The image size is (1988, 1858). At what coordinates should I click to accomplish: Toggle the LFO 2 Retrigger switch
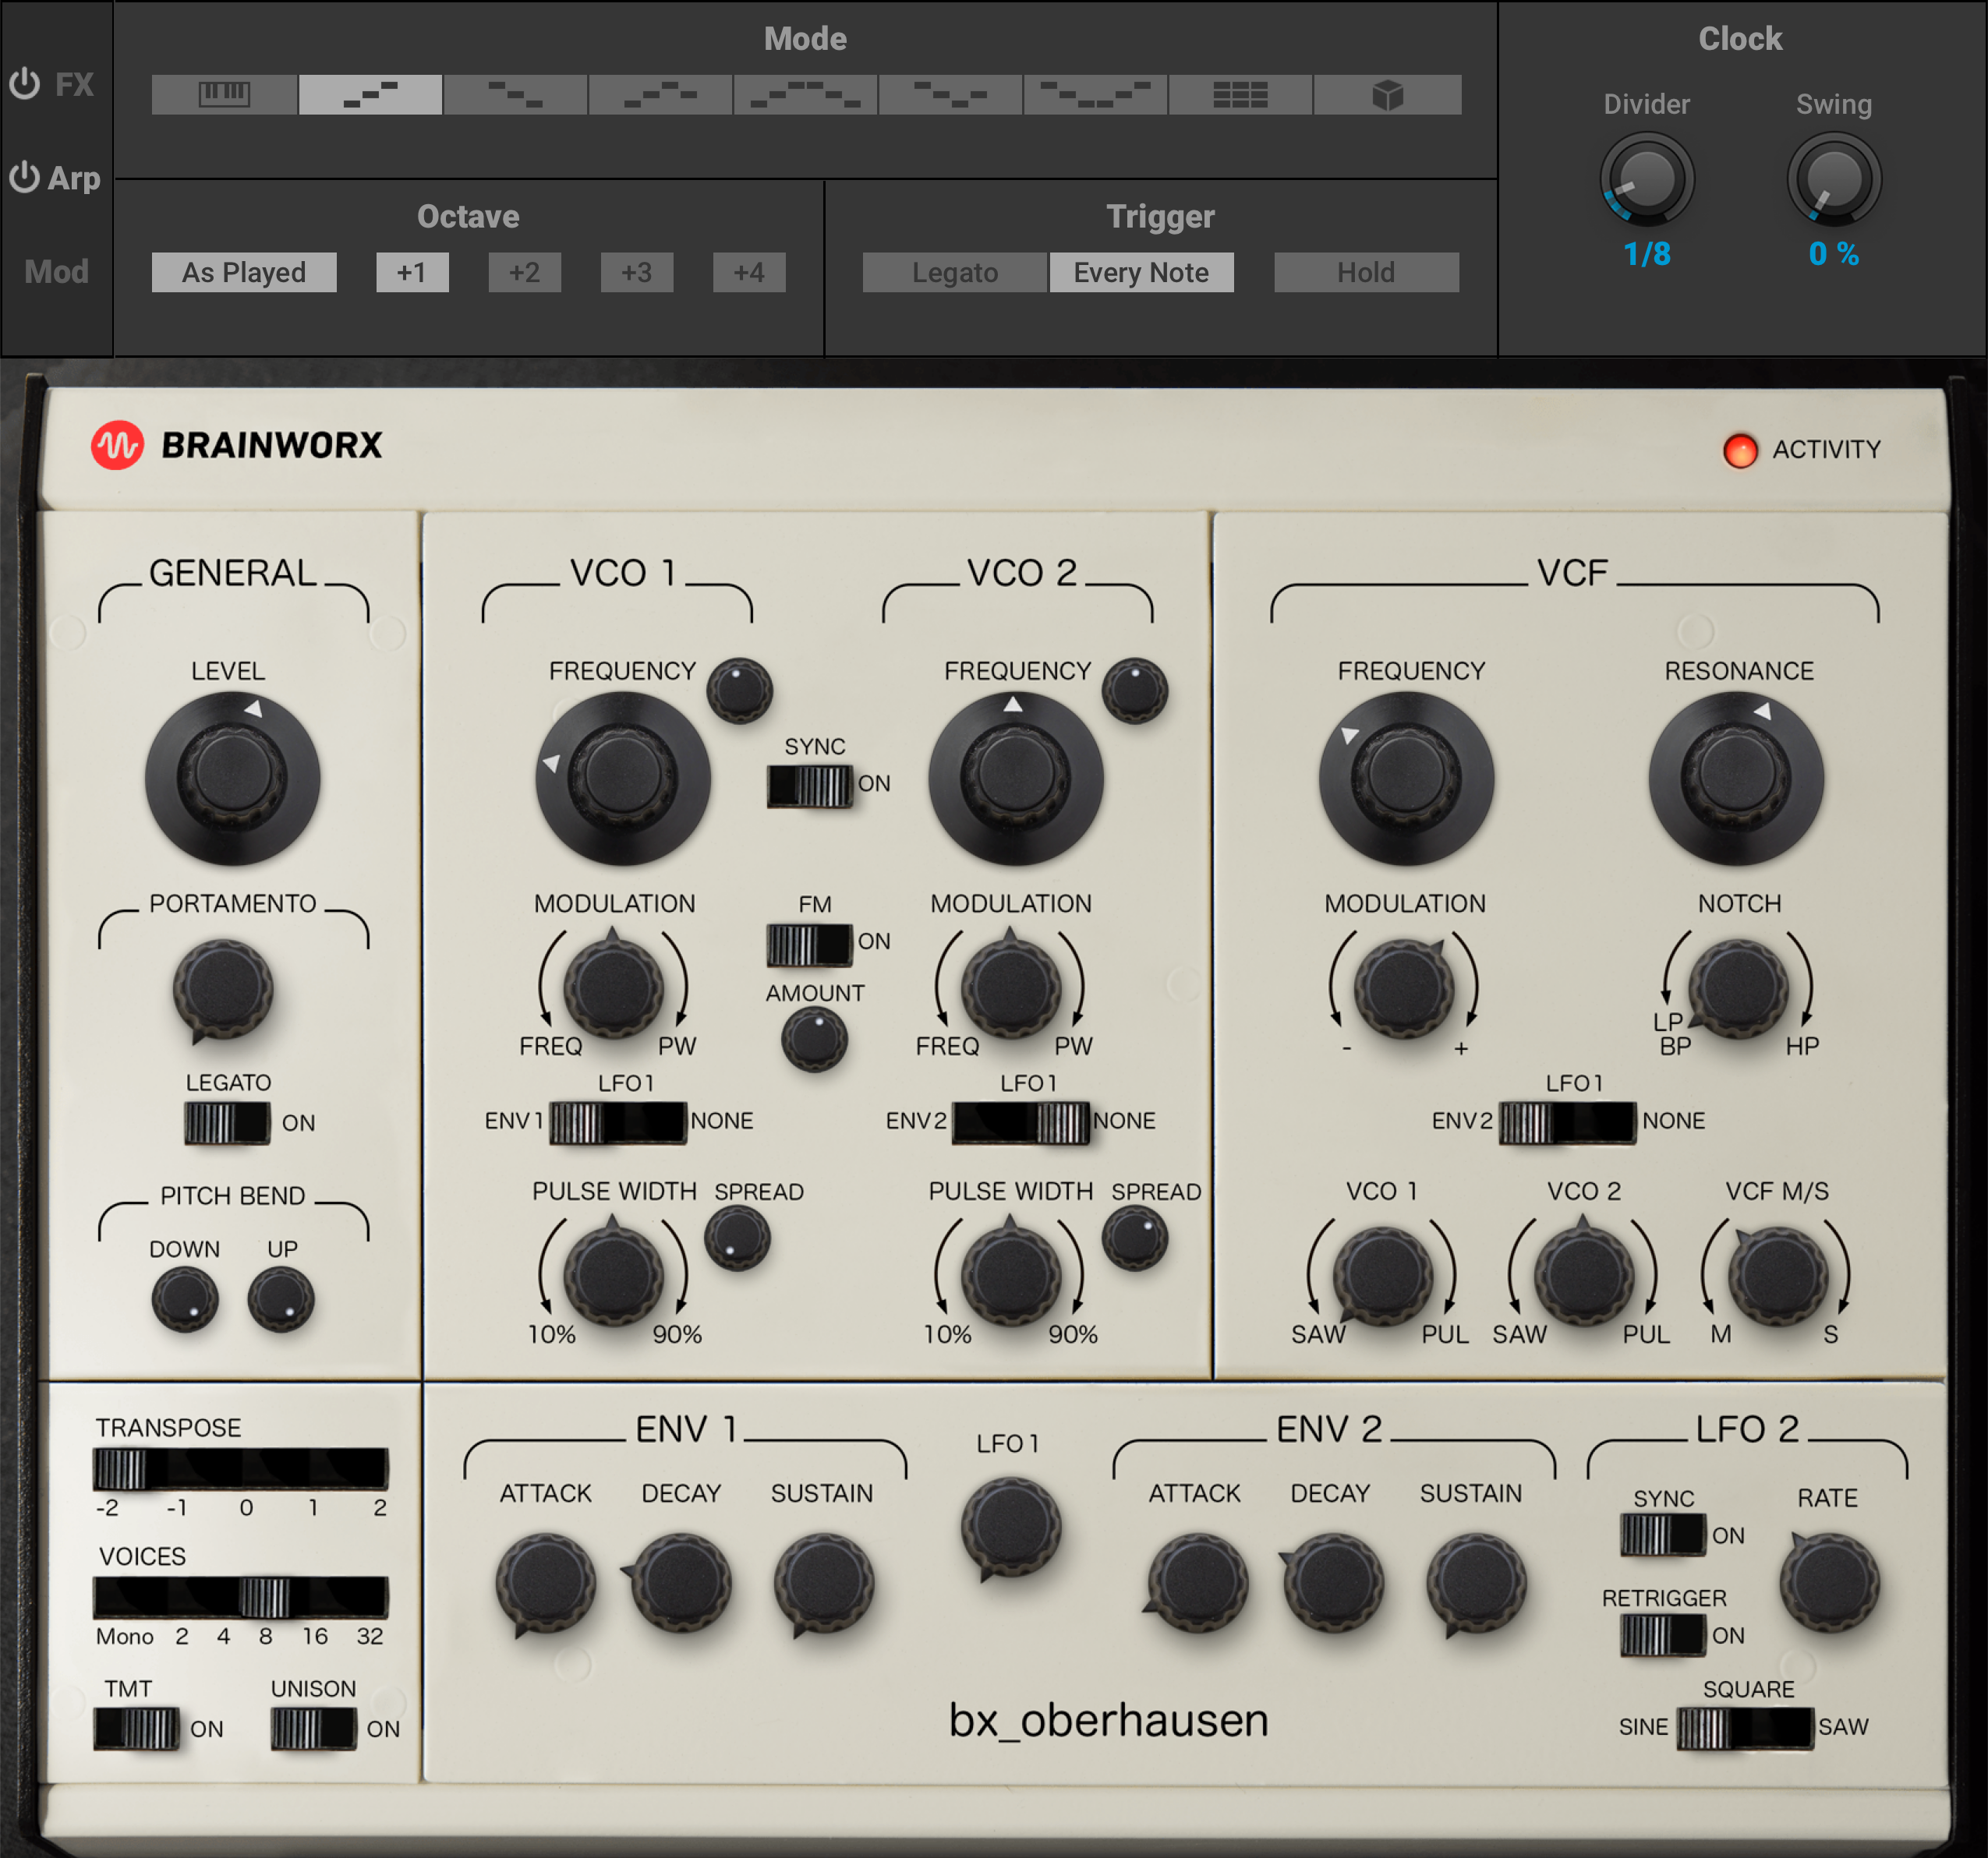1665,1636
